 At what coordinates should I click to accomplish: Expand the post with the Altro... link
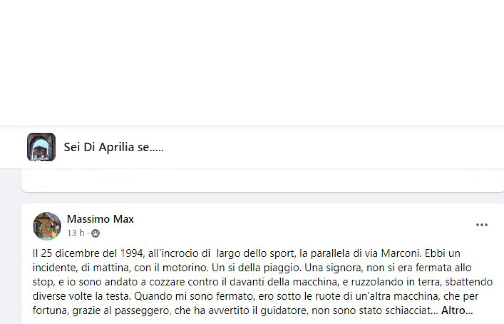click(457, 311)
